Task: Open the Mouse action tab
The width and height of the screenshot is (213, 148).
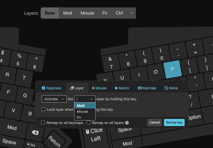Action: point(99,88)
